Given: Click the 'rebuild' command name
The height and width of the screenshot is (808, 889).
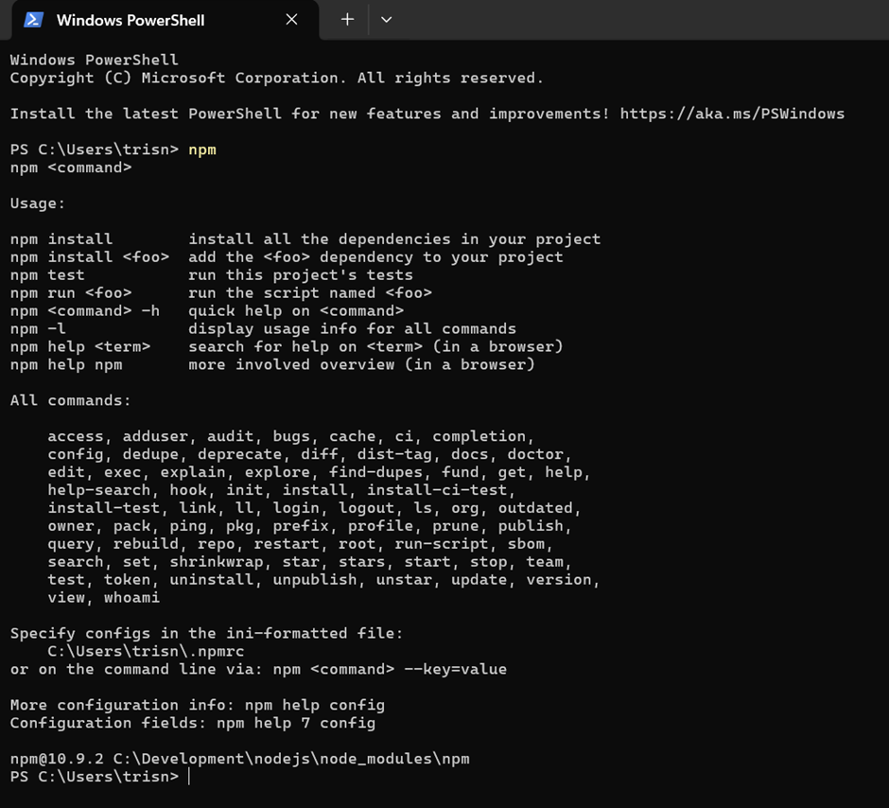Looking at the screenshot, I should pos(146,544).
